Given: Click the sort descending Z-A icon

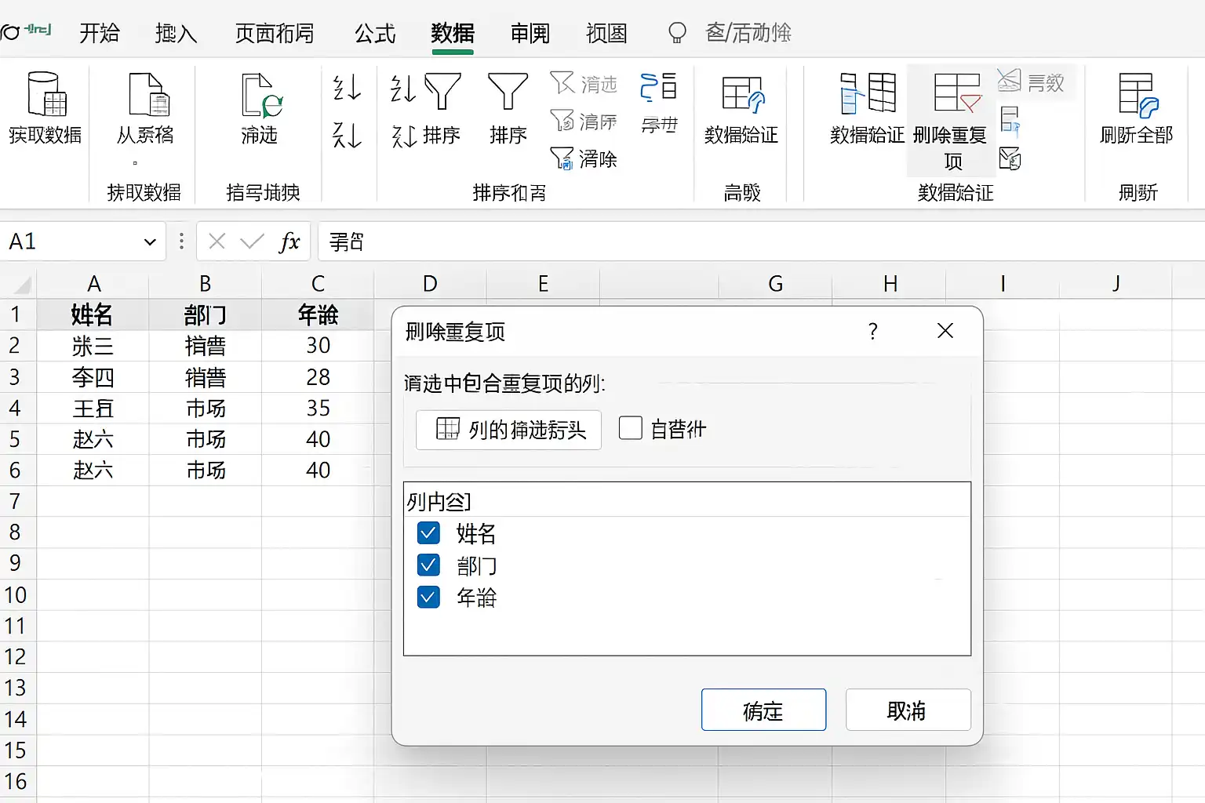Looking at the screenshot, I should click(347, 135).
